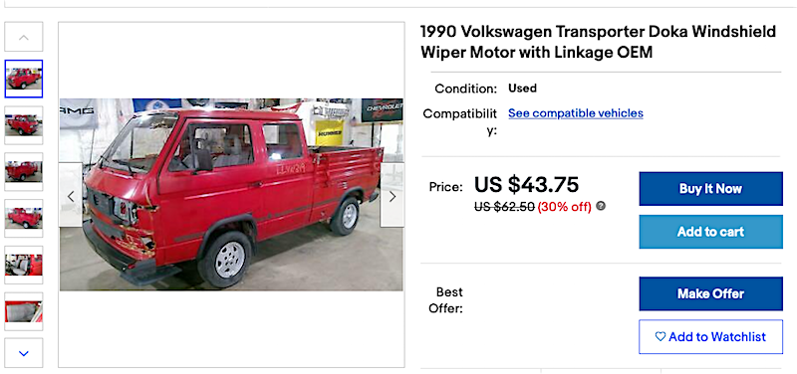
Task: Click the help icon beside 30% off
Action: click(x=601, y=206)
